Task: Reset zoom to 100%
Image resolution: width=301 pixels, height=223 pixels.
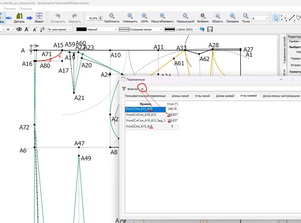Action: [144, 18]
